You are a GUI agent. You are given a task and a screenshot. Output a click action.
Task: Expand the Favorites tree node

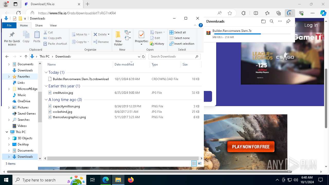click(x=9, y=77)
